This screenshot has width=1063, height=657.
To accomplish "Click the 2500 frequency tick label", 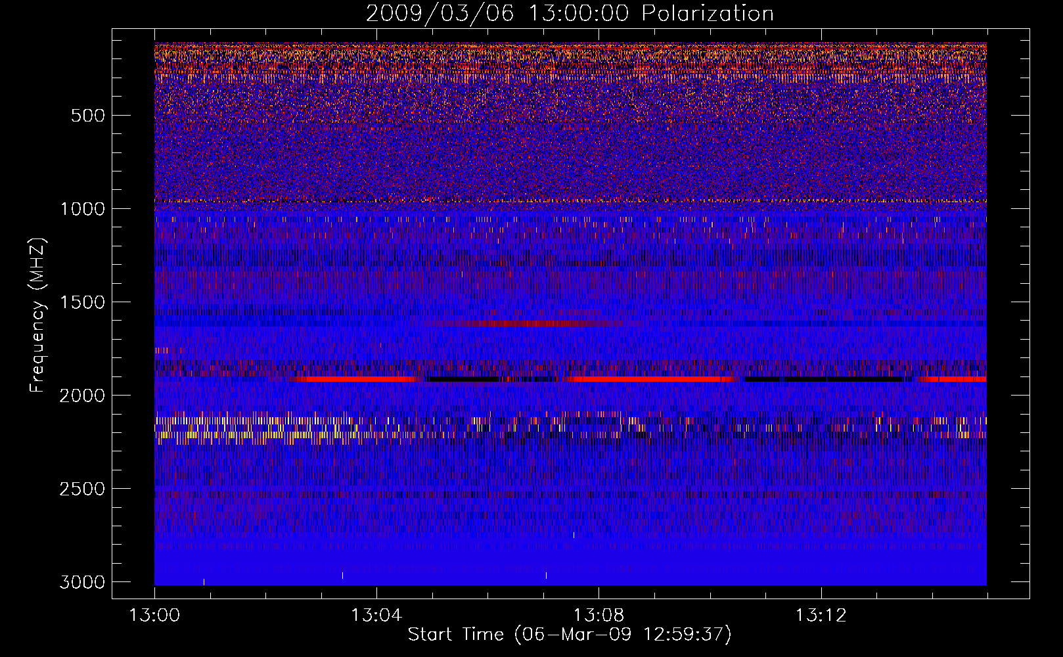I will pos(82,489).
